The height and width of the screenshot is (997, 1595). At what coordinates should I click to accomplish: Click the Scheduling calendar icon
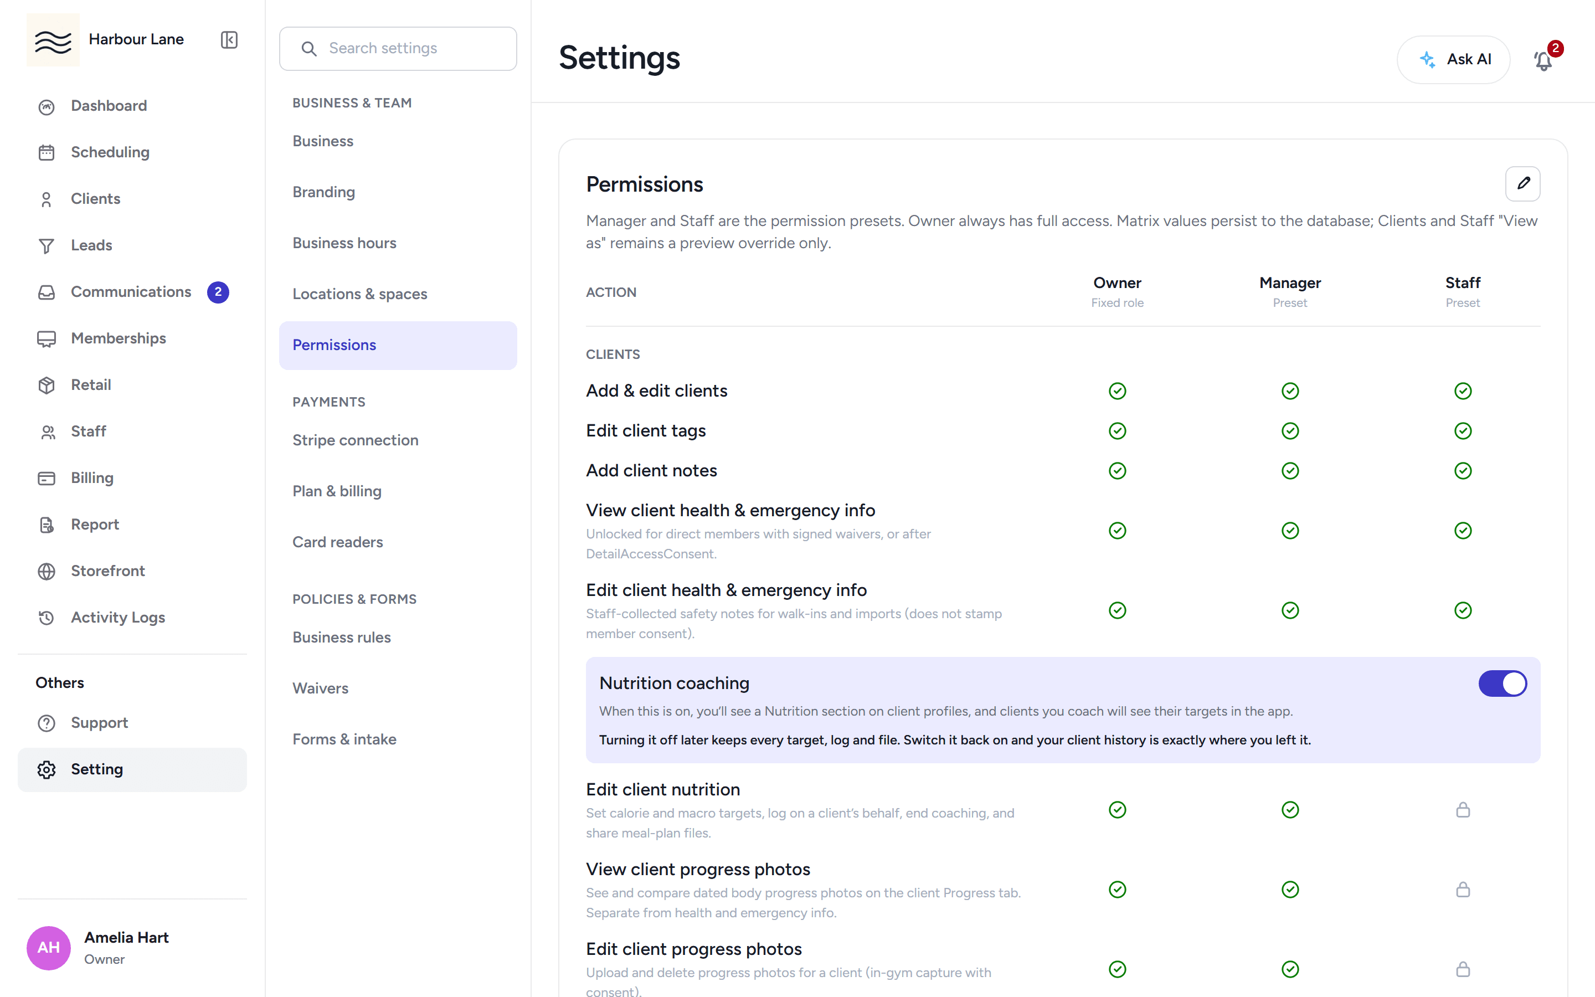[x=46, y=152]
